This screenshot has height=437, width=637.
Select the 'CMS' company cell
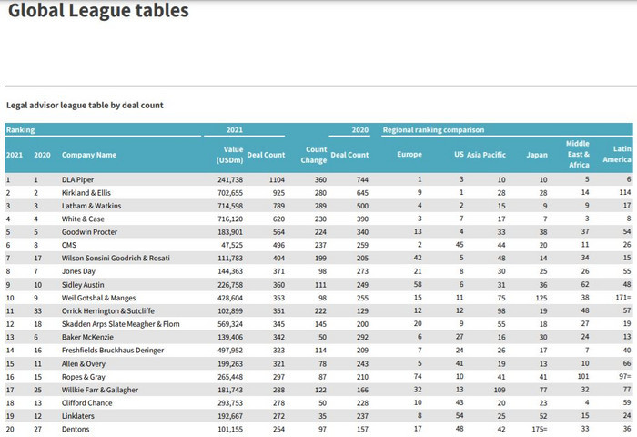69,245
